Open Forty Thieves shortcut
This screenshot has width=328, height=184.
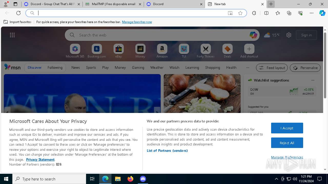coord(206,51)
